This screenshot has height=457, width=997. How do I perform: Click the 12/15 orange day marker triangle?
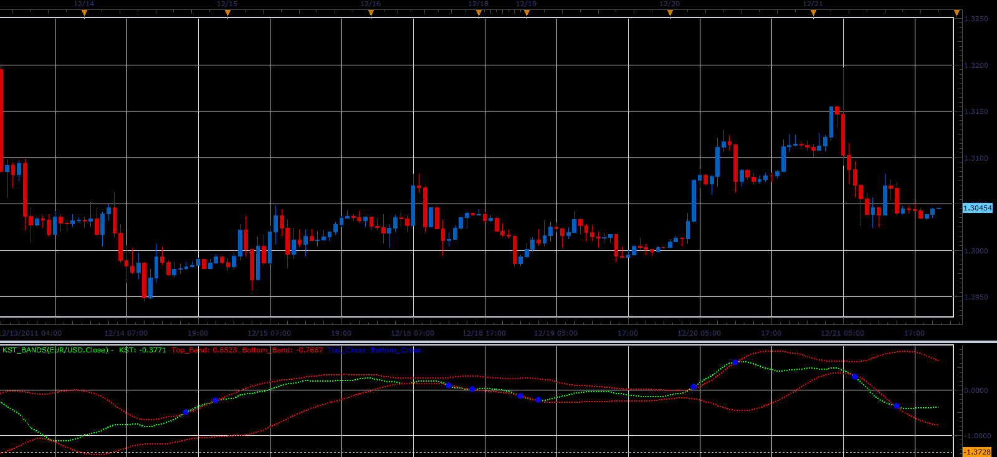click(227, 13)
